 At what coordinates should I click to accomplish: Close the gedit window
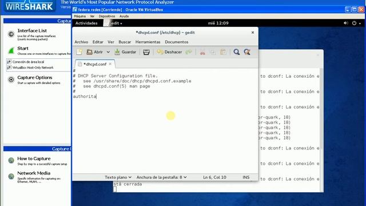pos(253,33)
